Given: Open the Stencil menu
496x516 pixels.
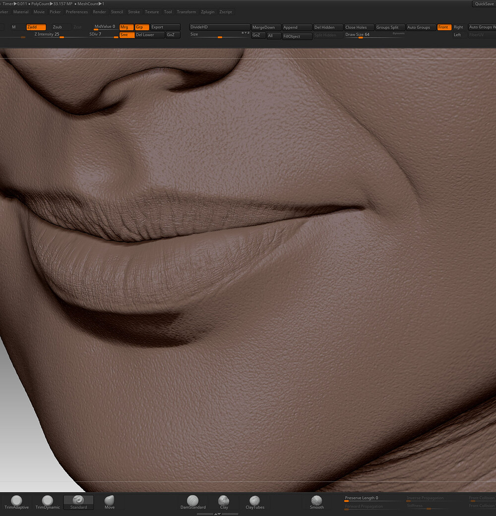Looking at the screenshot, I should click(117, 12).
